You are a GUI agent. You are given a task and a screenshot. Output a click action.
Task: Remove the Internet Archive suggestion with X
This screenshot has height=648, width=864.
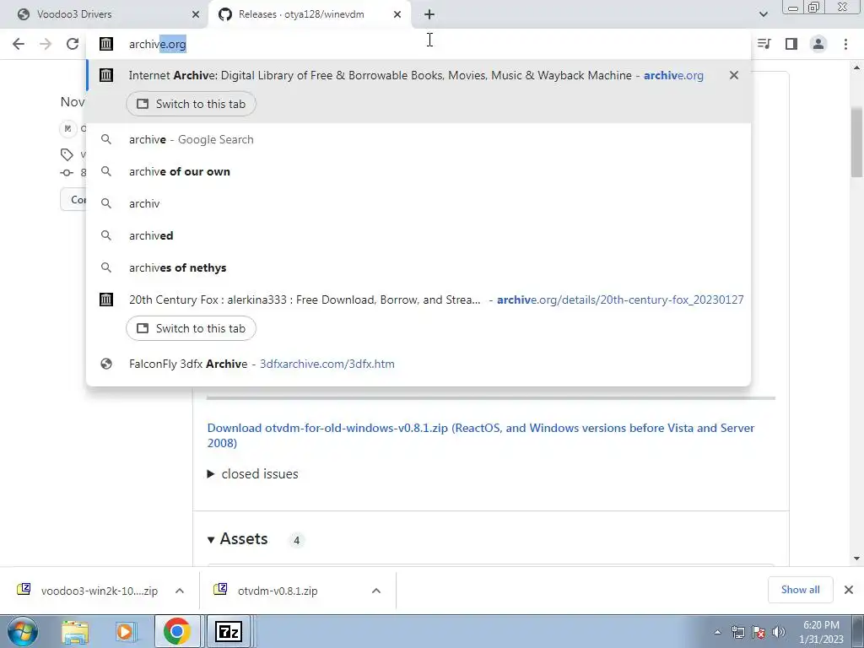733,75
